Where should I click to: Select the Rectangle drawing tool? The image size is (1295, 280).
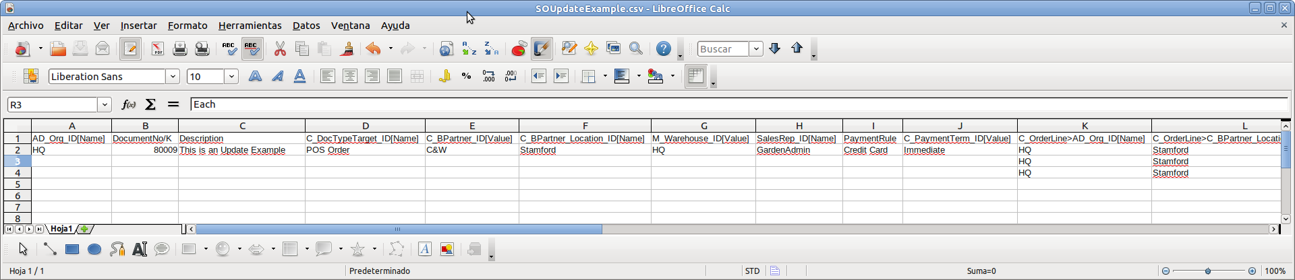[71, 249]
